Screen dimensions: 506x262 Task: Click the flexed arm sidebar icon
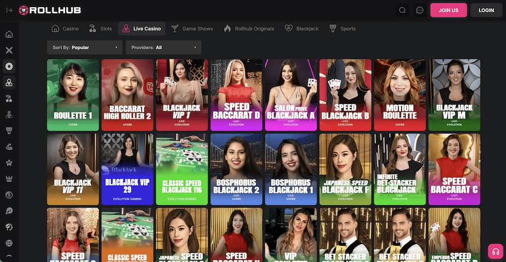[x=9, y=147]
